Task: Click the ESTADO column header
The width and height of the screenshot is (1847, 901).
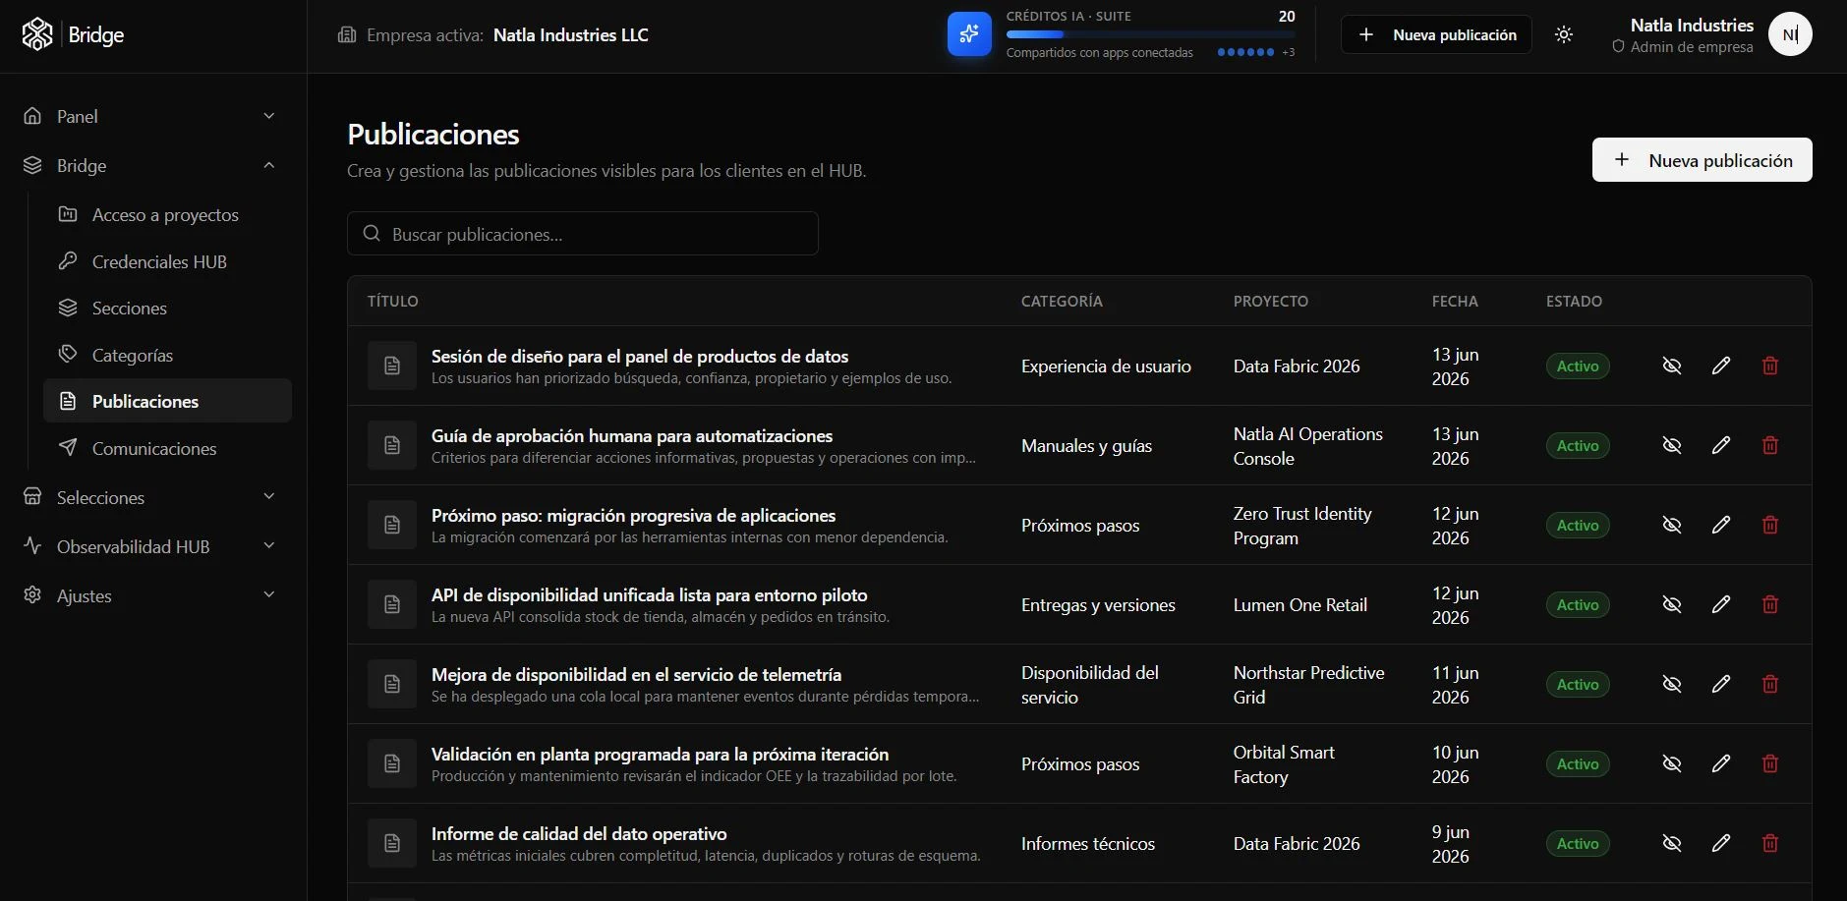Action: (1574, 301)
